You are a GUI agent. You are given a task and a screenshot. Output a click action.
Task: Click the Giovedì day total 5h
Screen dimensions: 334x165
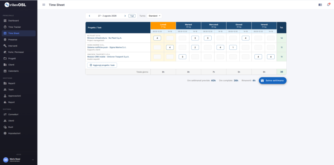pos(239,72)
